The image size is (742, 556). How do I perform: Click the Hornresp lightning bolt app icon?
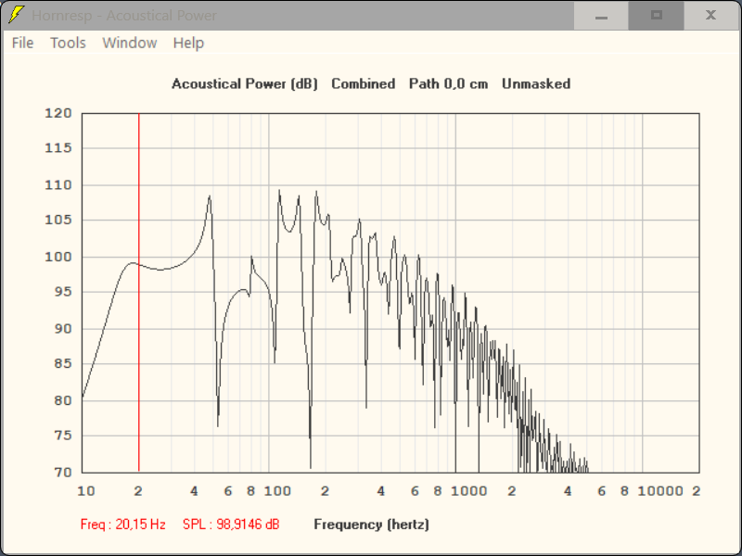point(15,15)
